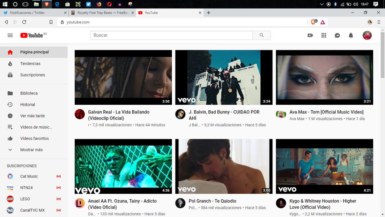Reload the page
This screenshot has width=385, height=217.
coord(24,22)
